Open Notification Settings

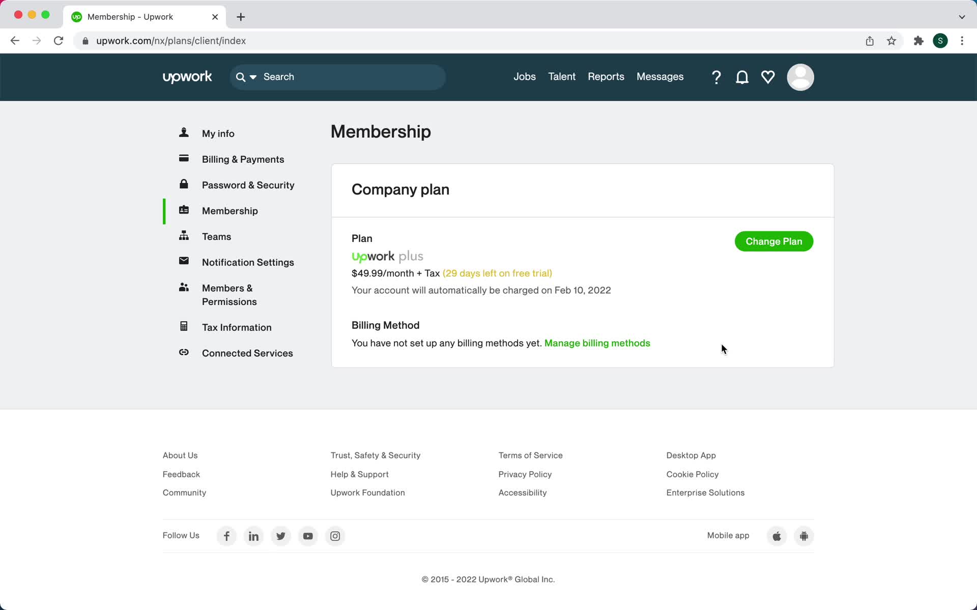tap(248, 262)
